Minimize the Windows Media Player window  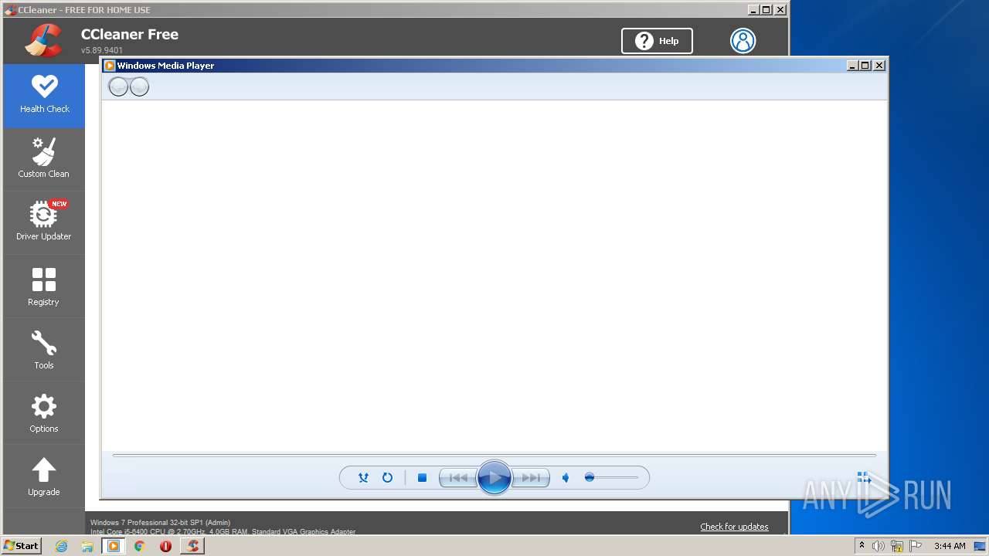(852, 66)
